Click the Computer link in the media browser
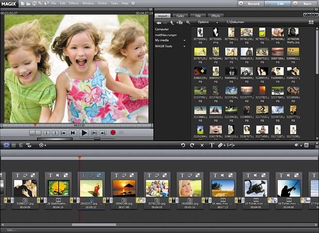319x233 pixels. pyautogui.click(x=162, y=29)
